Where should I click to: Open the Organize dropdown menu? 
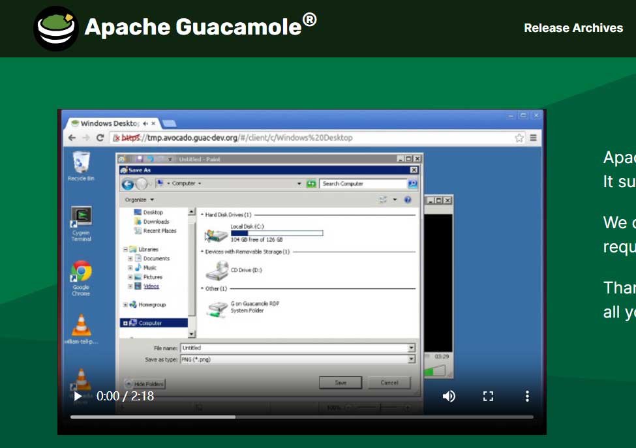point(140,200)
